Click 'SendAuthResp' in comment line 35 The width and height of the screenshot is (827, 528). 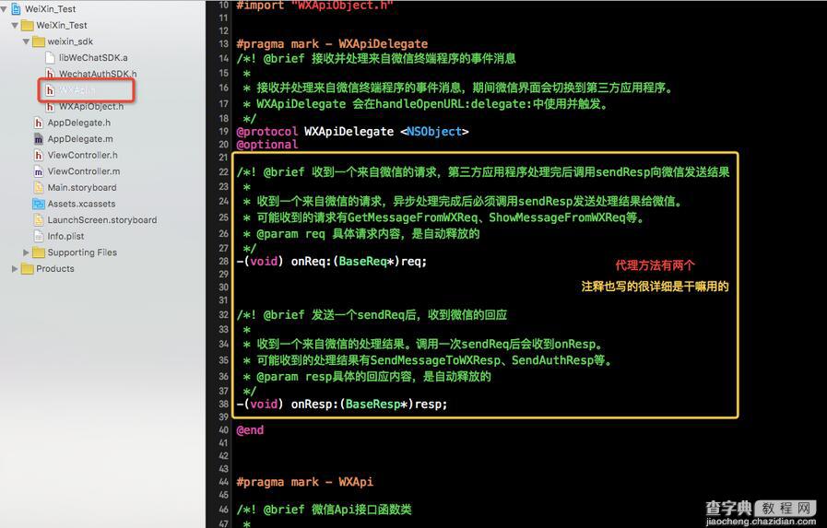[553, 360]
